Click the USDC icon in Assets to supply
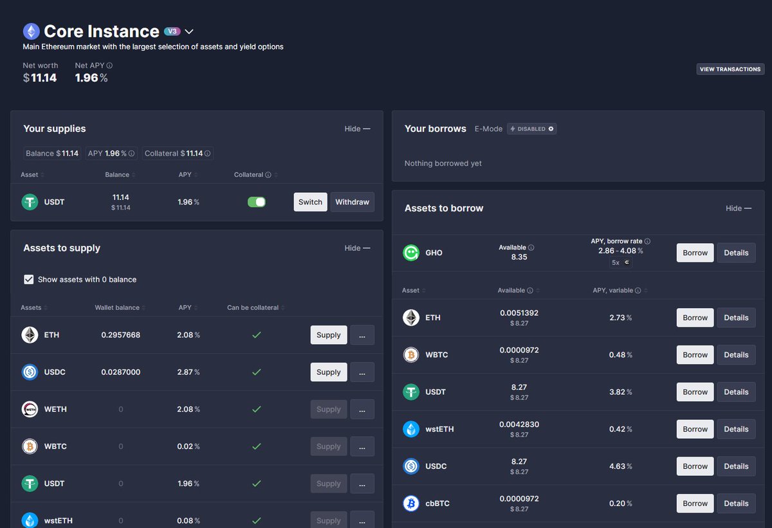Viewport: 772px width, 528px height. tap(30, 372)
